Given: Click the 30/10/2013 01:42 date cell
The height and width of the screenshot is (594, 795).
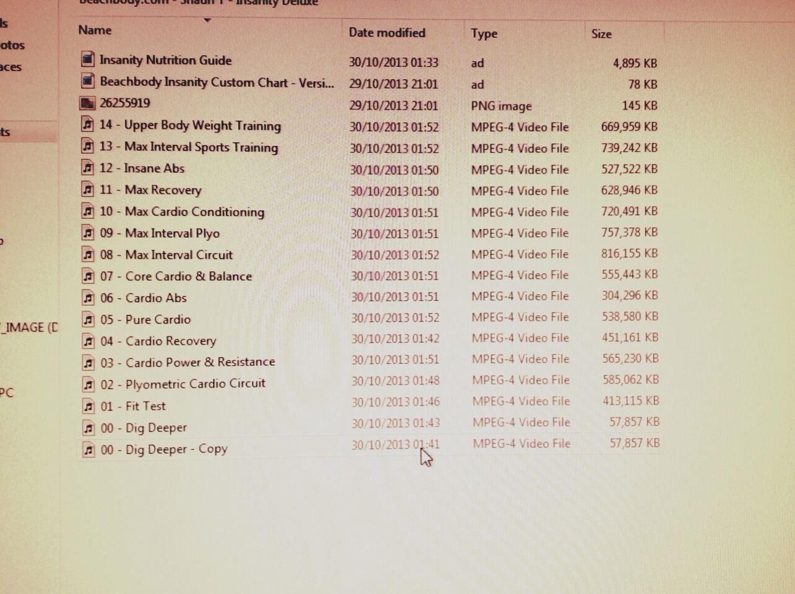Looking at the screenshot, I should [395, 338].
